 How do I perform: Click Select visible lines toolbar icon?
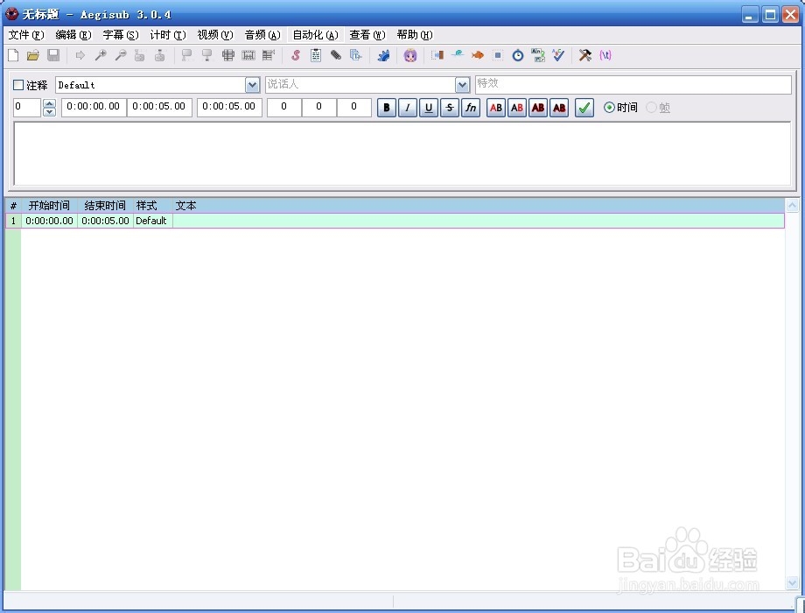click(x=228, y=55)
